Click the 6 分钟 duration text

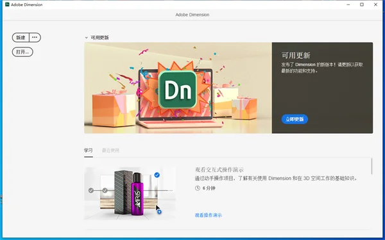[209, 188]
